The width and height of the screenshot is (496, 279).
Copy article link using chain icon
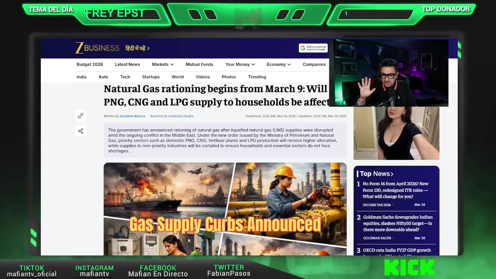[x=81, y=115]
